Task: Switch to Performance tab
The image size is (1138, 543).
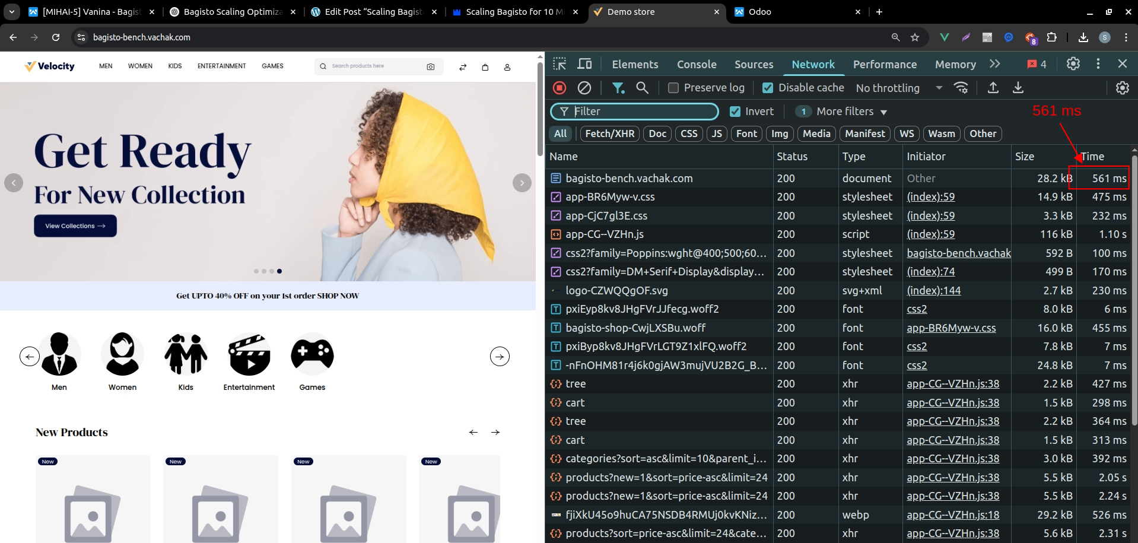Action: pyautogui.click(x=885, y=64)
